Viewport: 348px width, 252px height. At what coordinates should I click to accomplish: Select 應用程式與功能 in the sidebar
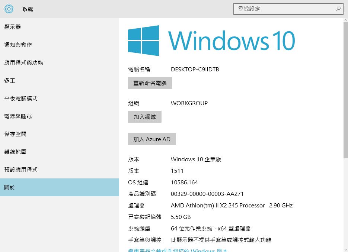click(60, 63)
